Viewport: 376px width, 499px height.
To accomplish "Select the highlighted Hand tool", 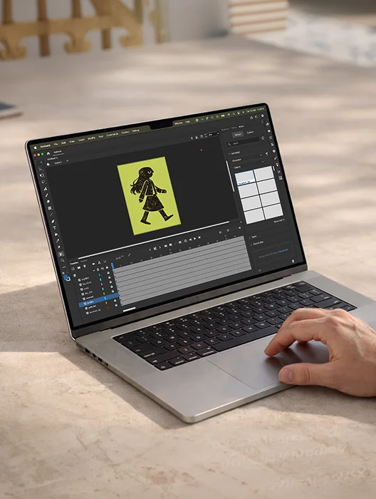I will (61, 254).
